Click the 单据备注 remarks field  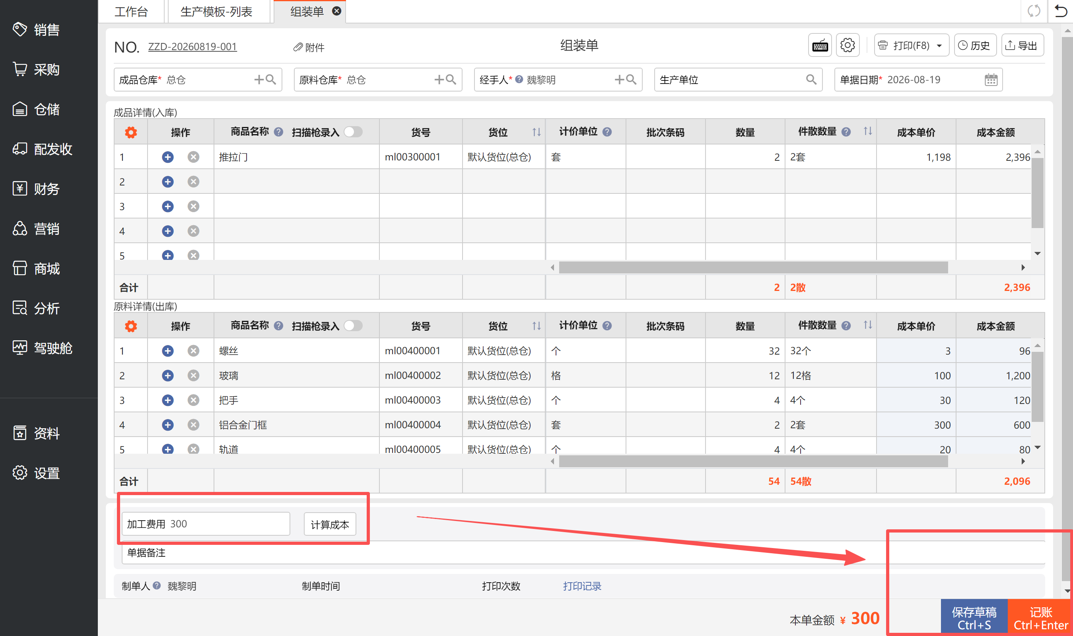[x=583, y=553]
